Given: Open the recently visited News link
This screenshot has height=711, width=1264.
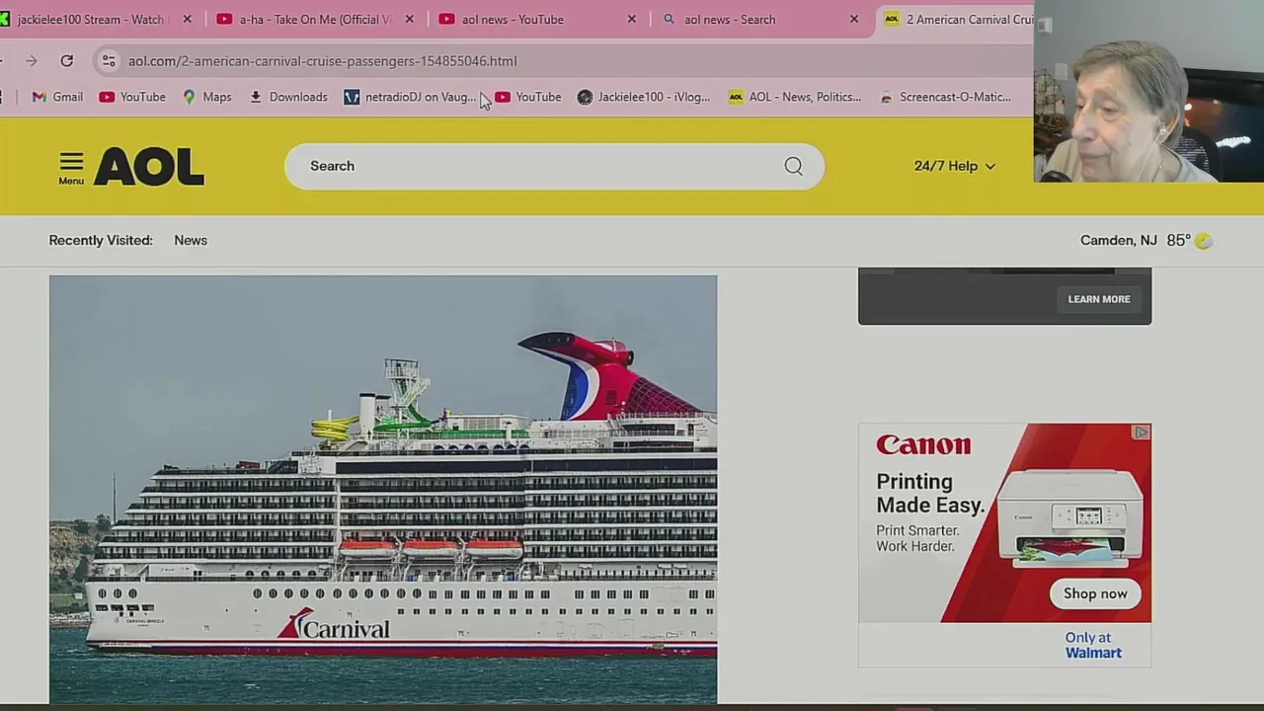Looking at the screenshot, I should click(191, 240).
